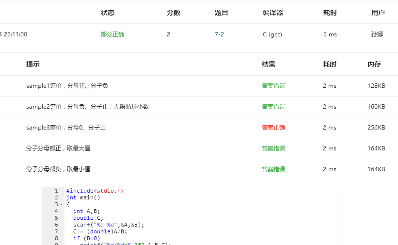Click username 孙娜
Screen dimensions: 398x245
[x=377, y=34]
